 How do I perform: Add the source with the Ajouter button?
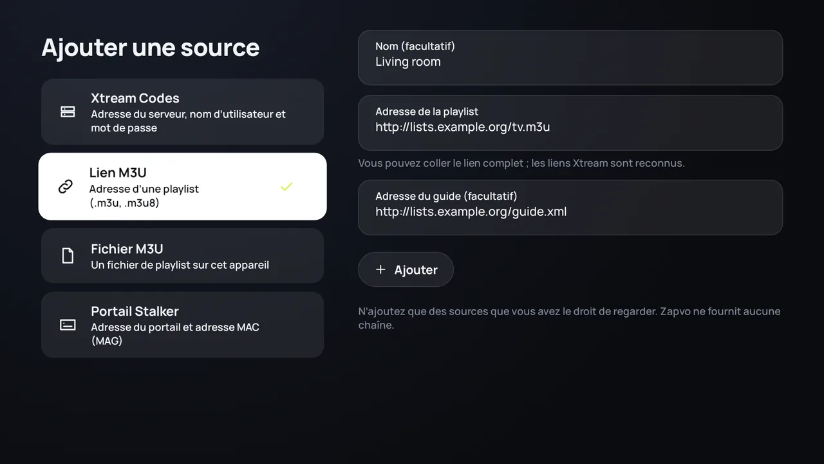(x=406, y=269)
